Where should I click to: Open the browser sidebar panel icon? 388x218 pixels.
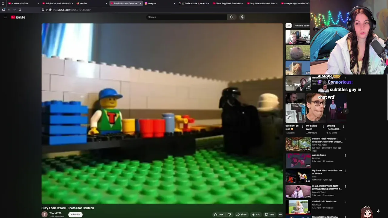coord(4,10)
